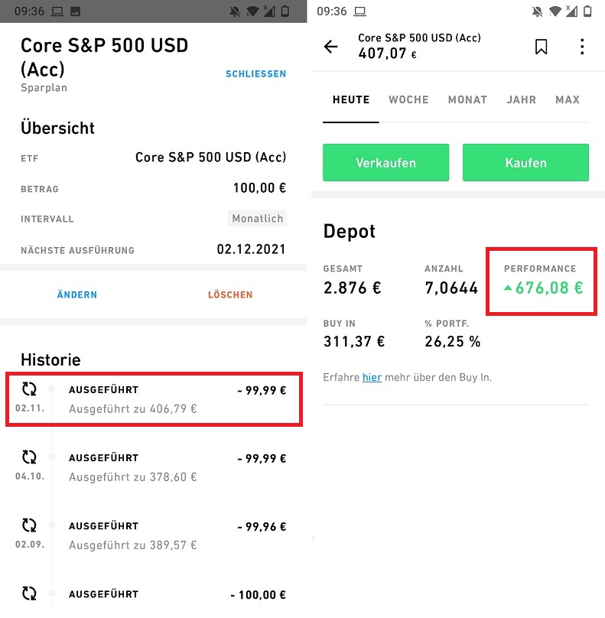
Task: Select the JAHR chart range
Action: pos(521,100)
